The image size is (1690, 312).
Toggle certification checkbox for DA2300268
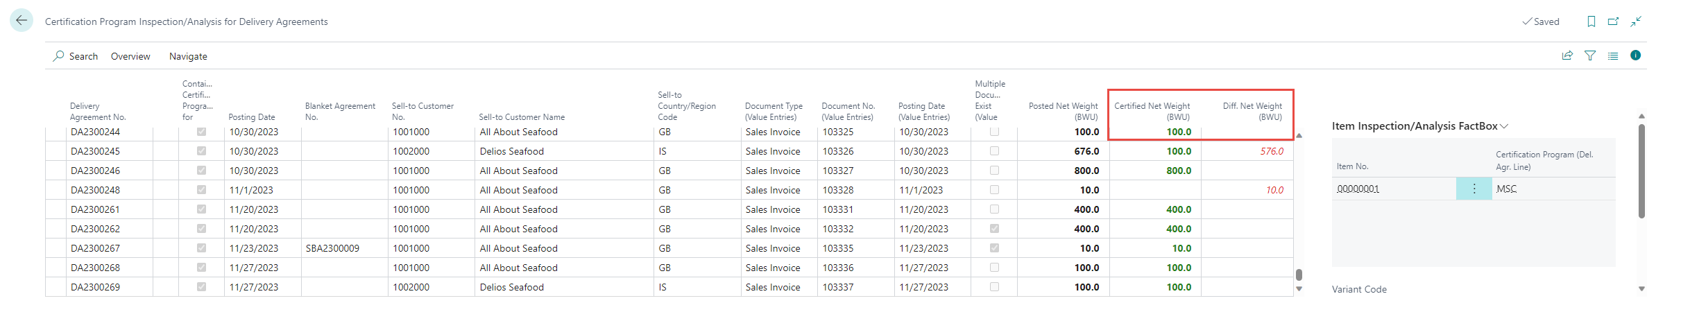[x=201, y=268]
